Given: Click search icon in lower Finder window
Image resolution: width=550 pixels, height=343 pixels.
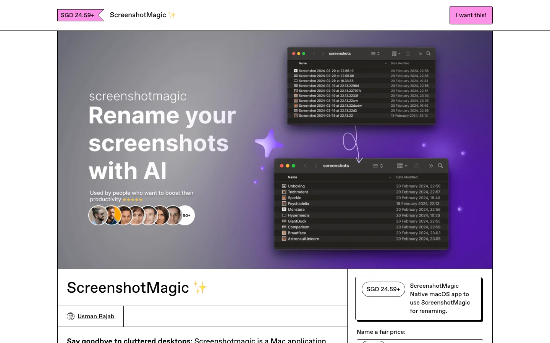Looking at the screenshot, I should [440, 166].
